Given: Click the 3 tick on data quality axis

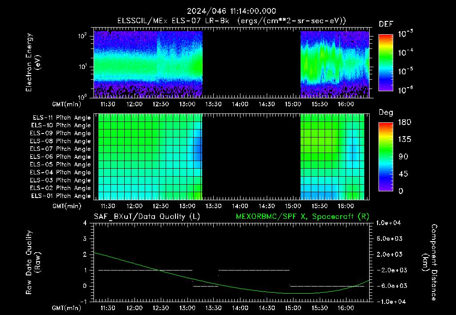Looking at the screenshot, I should 85,238.
